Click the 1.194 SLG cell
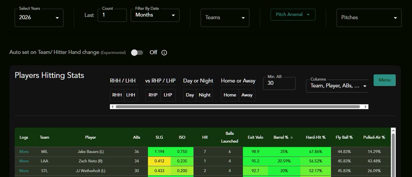Viewport: 412px width, 177px height. pyautogui.click(x=159, y=152)
